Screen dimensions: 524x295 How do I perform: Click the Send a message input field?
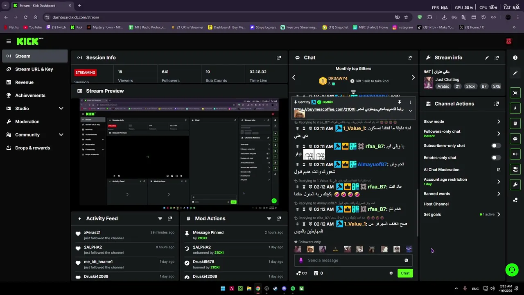(x=354, y=260)
